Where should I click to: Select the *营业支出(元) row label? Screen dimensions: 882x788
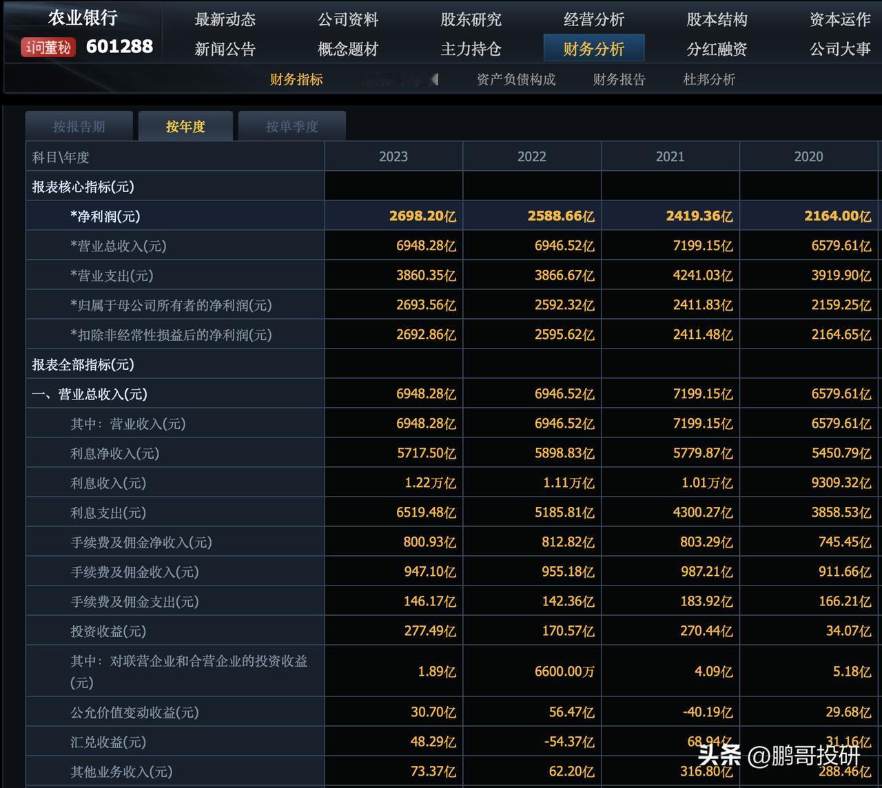(112, 276)
